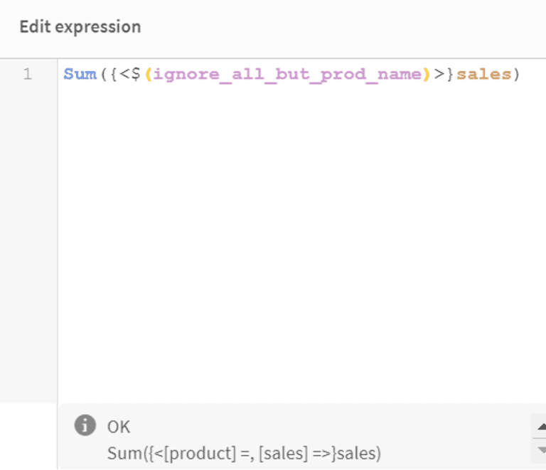Click yellow opening parenthesis before ignore_all_but_prod_name

pos(148,74)
